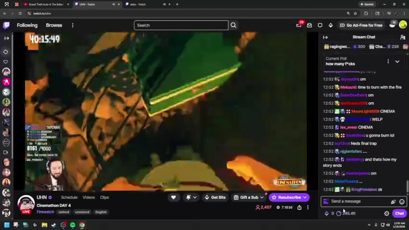Screen dimensions: 409x230
Task: Click the English tag
Action: click(x=101, y=212)
